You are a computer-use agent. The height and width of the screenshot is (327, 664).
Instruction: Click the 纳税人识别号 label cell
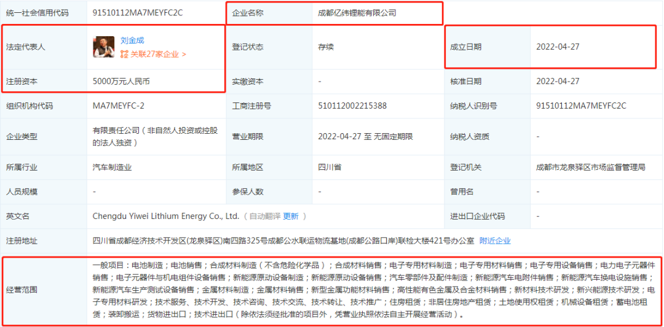point(487,106)
